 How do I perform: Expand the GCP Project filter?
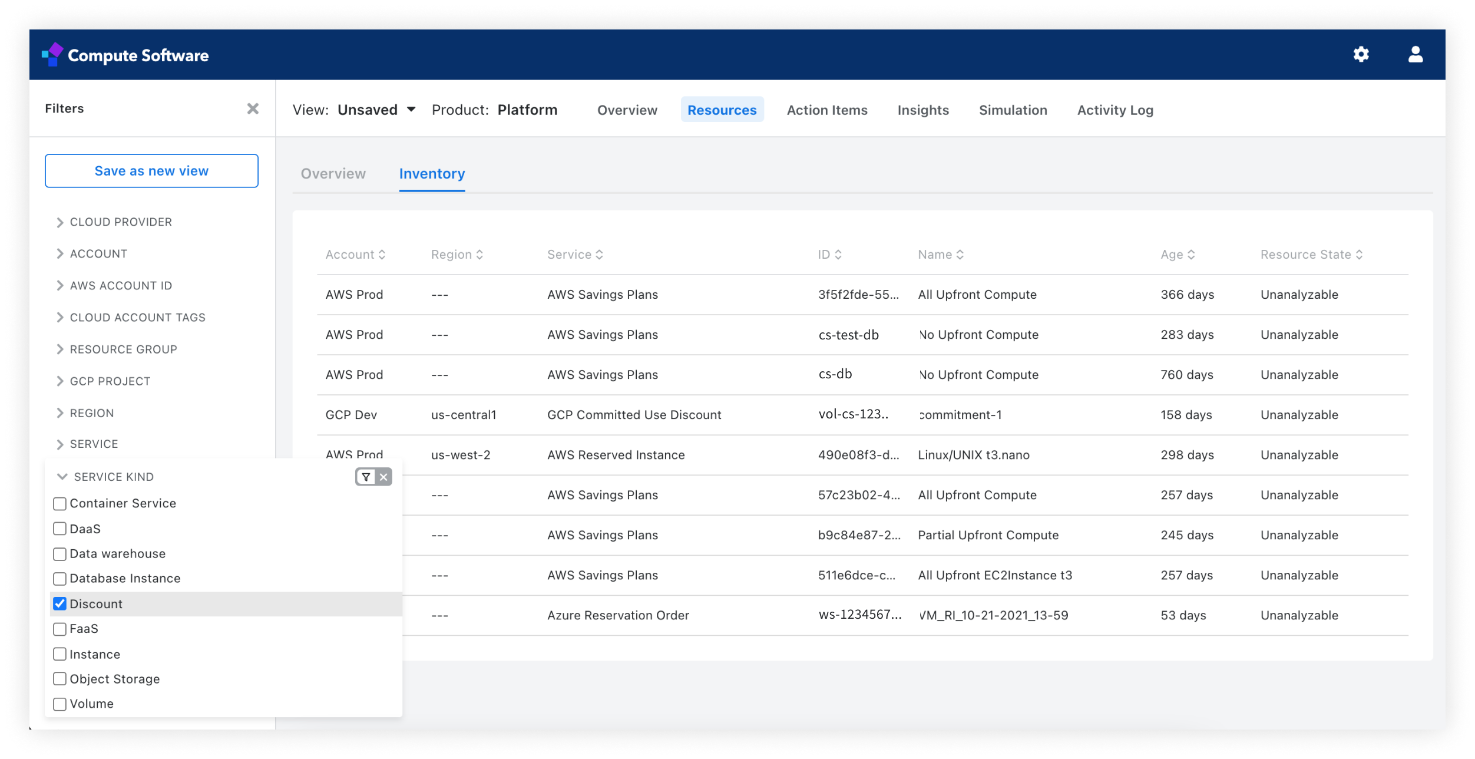tap(103, 381)
